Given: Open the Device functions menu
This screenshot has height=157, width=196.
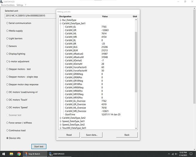Looking at the screenshot, I should 7,5.
